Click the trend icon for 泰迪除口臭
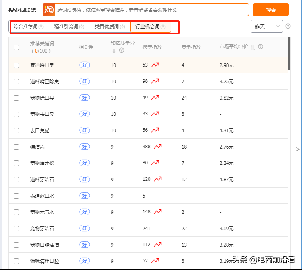Image resolution: width=302 pixels, height=270 pixels. [x=155, y=65]
